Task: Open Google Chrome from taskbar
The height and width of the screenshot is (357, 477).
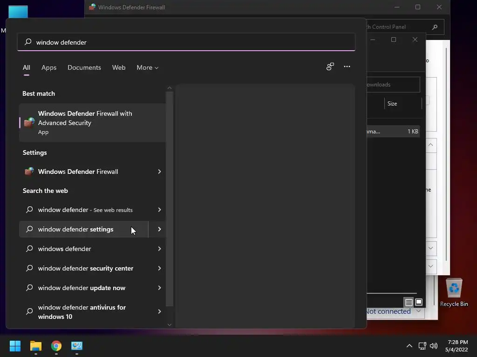Action: (56, 346)
